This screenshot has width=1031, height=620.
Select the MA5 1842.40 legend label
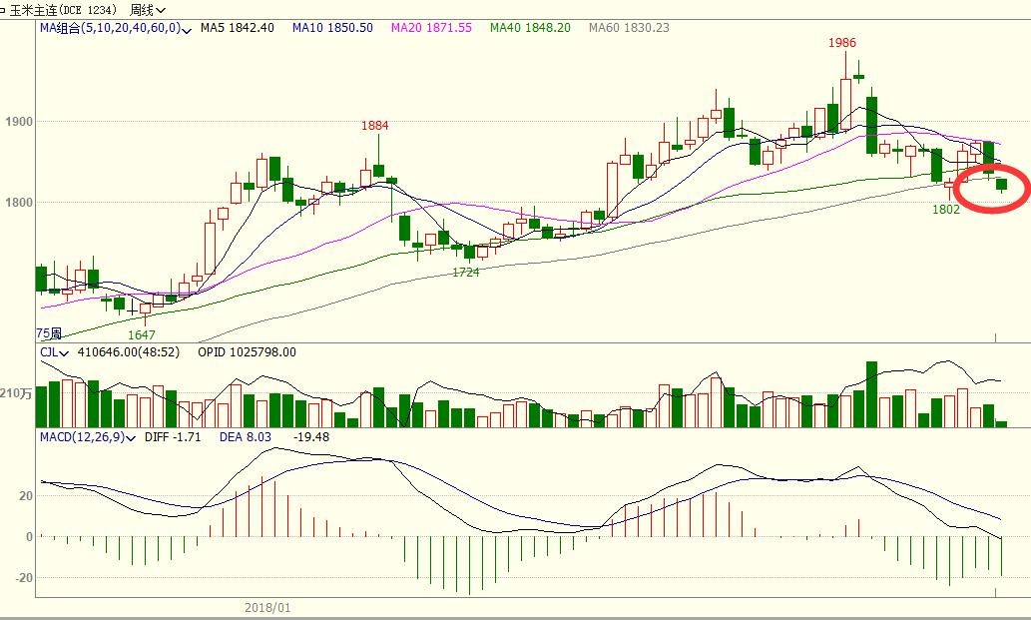[237, 28]
